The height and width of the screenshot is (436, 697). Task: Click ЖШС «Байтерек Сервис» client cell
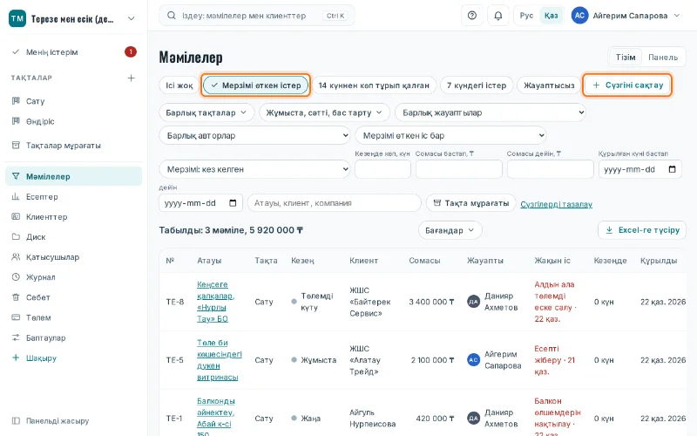(369, 302)
